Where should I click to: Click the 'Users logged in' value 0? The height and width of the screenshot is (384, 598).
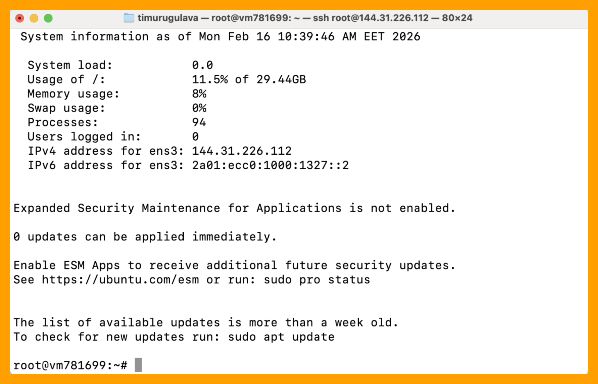195,137
